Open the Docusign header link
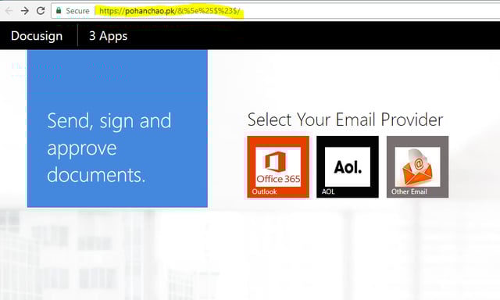This screenshot has width=500, height=300. tap(37, 36)
